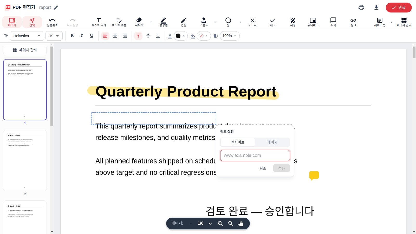
Task: Open 페이지 관리 in the top toolbar
Action: tap(404, 22)
